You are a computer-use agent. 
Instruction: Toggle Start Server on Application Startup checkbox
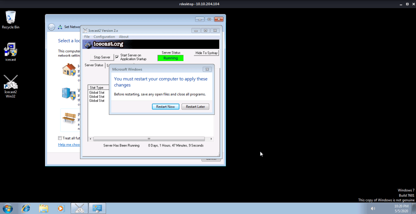click(117, 57)
